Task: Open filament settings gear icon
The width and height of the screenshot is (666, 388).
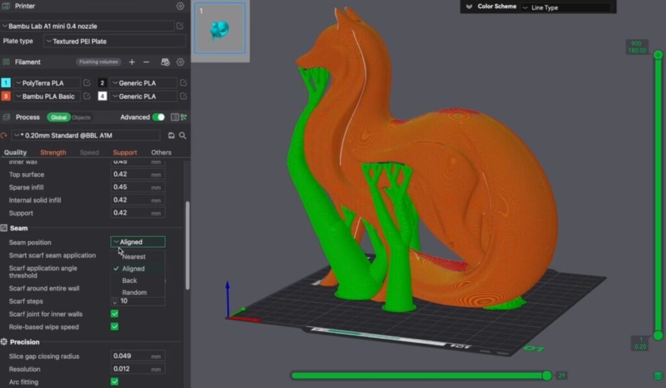Action: coord(180,62)
